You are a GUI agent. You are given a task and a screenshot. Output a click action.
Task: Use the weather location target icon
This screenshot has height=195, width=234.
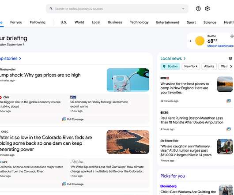tap(232, 36)
